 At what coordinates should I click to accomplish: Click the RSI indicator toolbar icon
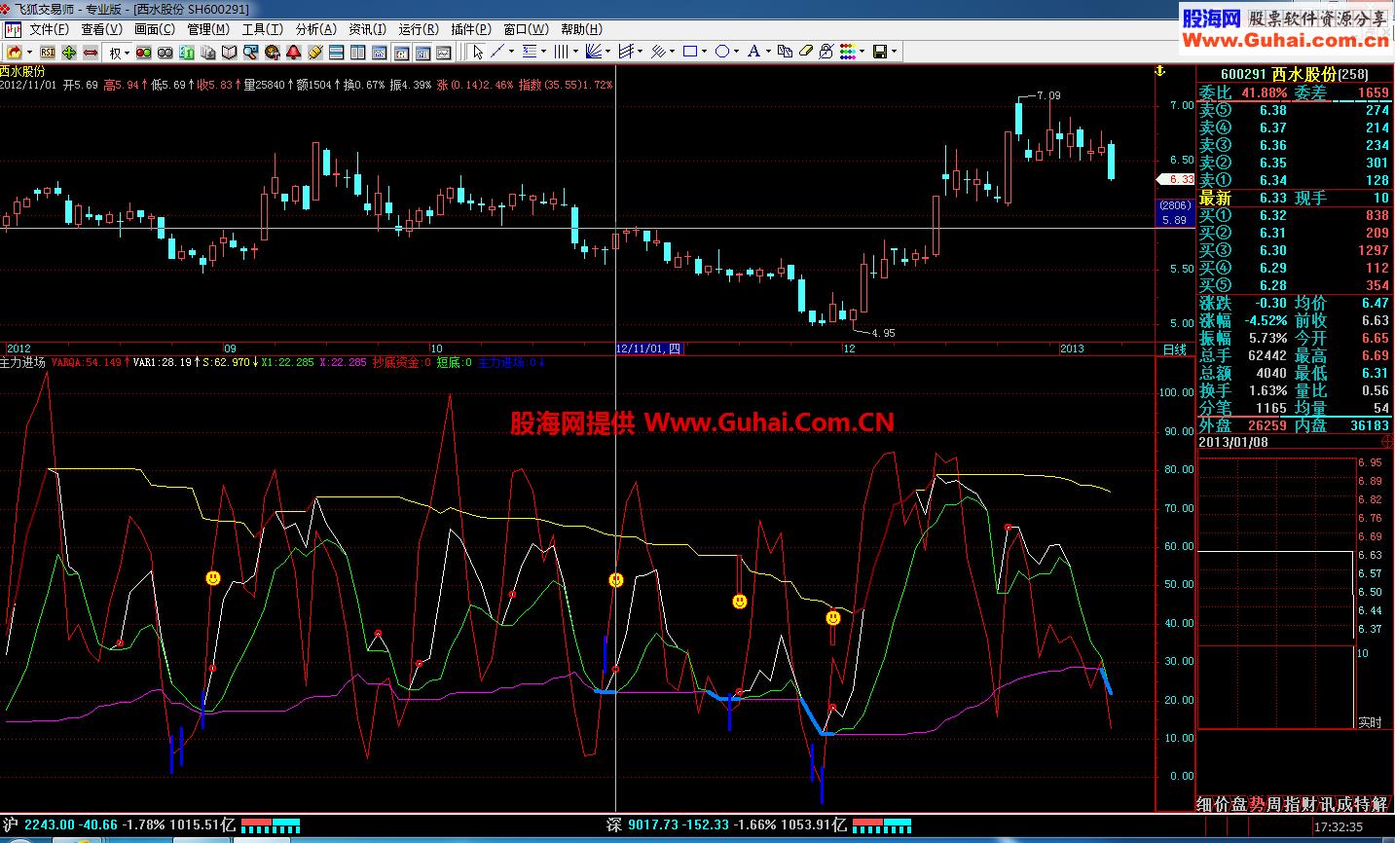[47, 52]
